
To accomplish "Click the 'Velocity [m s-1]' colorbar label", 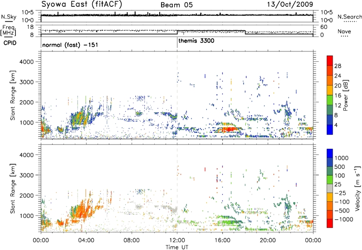I will [x=357, y=188].
